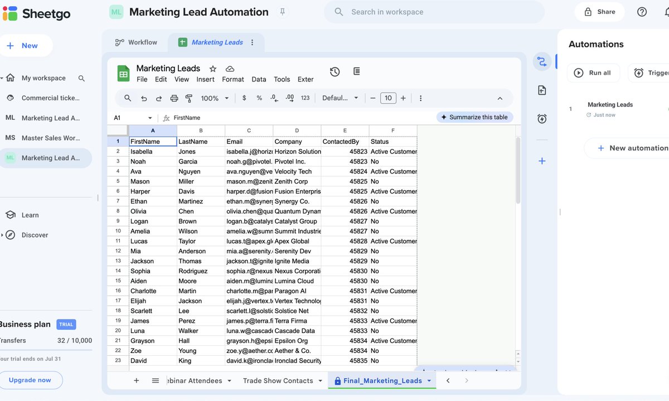Check cloud save status icon
Viewport: 669px width, 401px height.
[230, 69]
